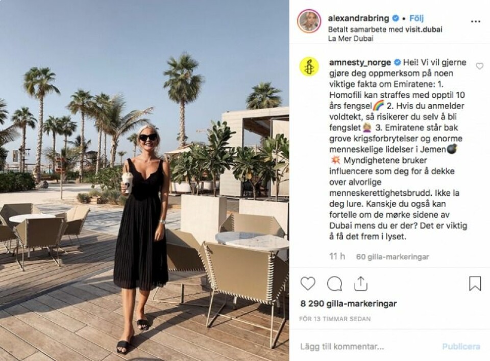Viewport: 490px width, 361px height.
Task: Share the post via the upload arrow icon
Action: [361, 283]
